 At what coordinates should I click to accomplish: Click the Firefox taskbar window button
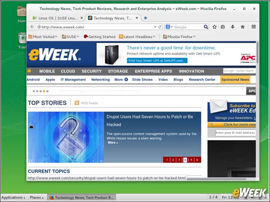point(81,197)
